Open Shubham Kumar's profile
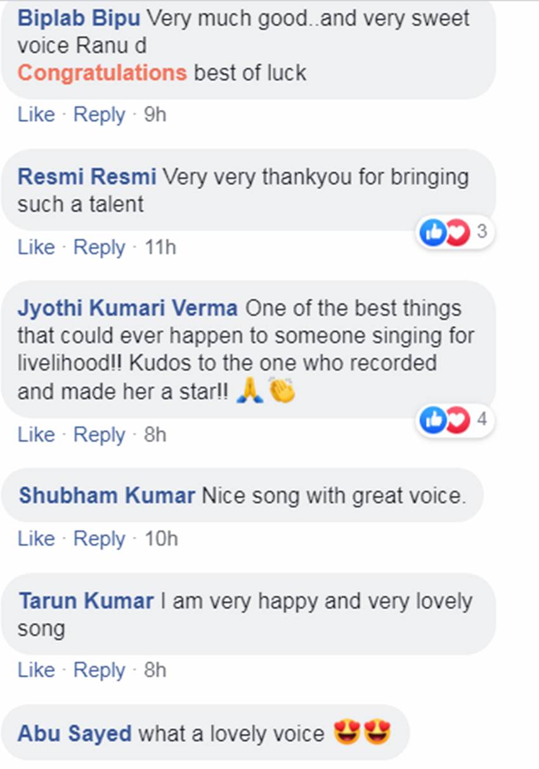This screenshot has width=539, height=769. coord(107,496)
